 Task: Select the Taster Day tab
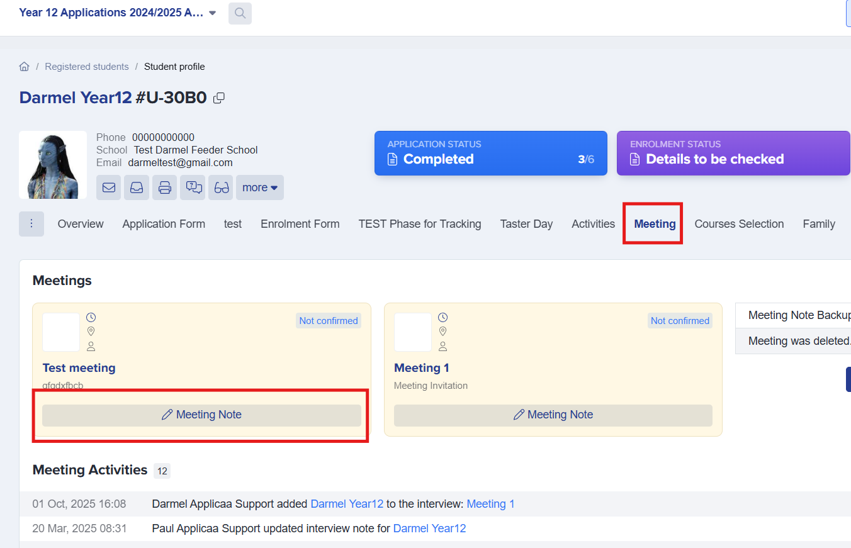click(x=526, y=224)
